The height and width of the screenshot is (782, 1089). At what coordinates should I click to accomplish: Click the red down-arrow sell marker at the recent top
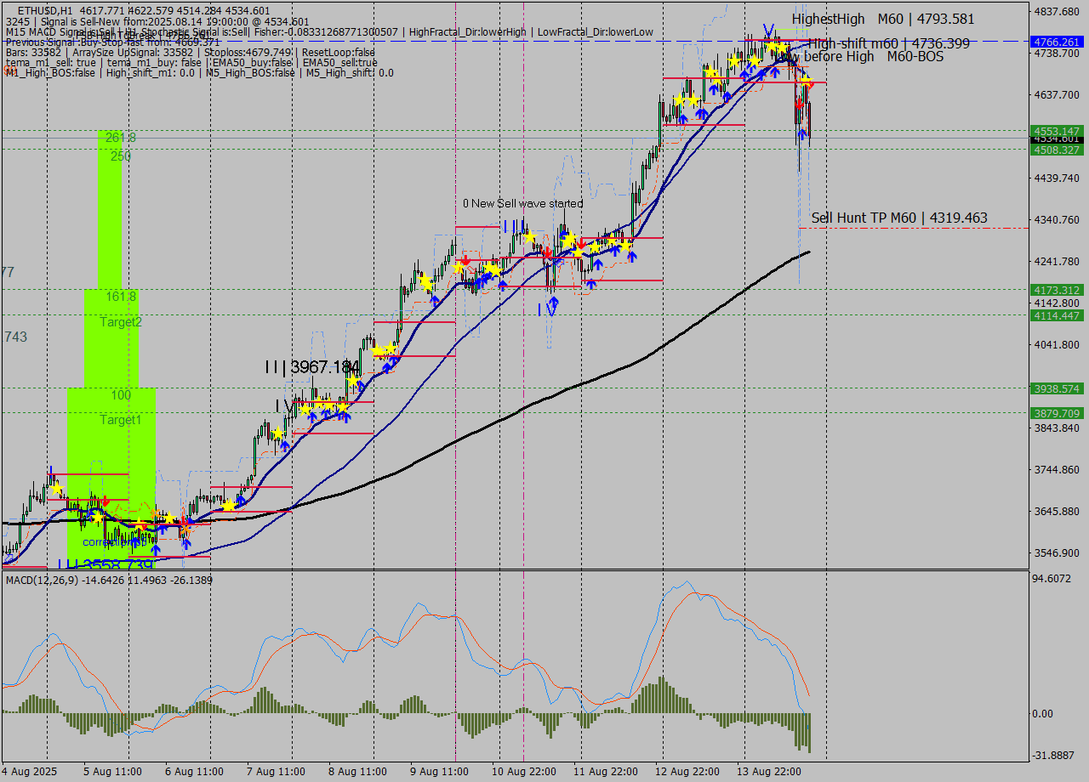799,104
